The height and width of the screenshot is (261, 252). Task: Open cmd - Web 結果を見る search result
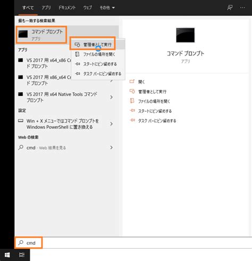pos(66,148)
